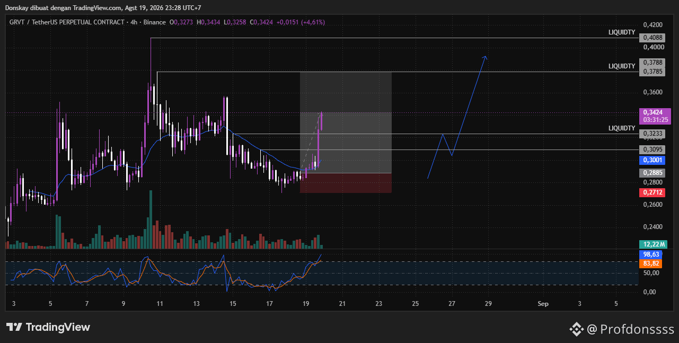679x343 pixels.
Task: Click the orange oscillator value 83,82
Action: pyautogui.click(x=651, y=263)
